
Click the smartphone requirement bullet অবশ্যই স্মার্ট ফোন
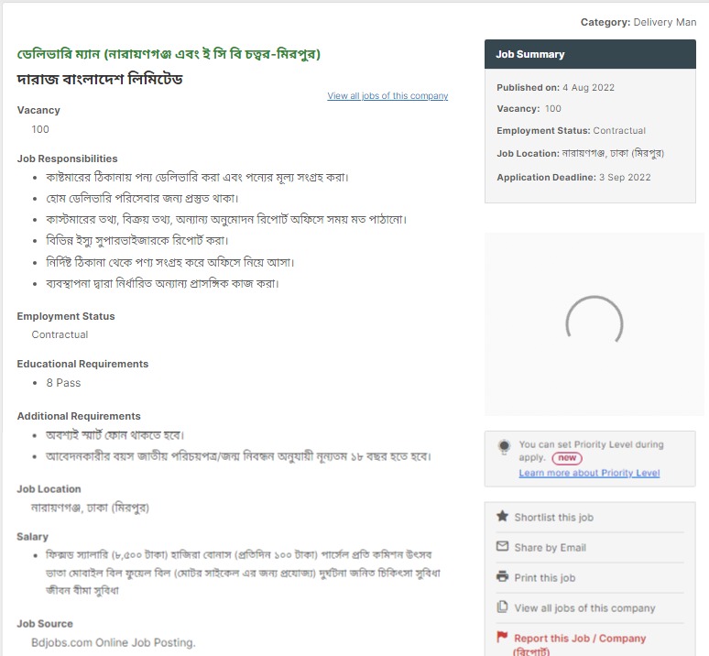point(115,435)
